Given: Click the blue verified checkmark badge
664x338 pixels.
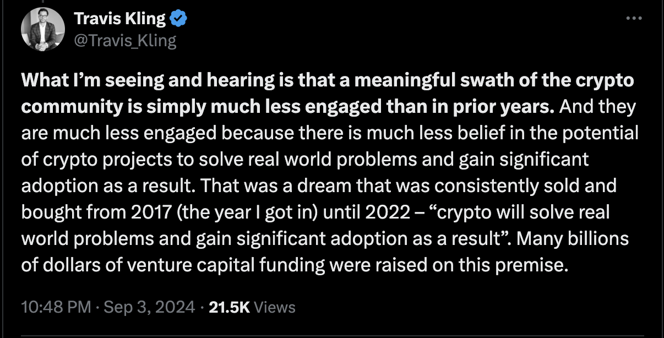Looking at the screenshot, I should [x=179, y=19].
